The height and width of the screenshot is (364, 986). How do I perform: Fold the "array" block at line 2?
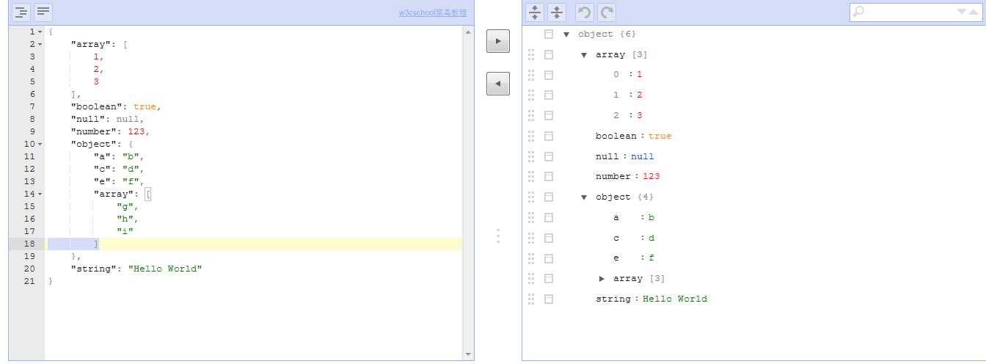click(x=40, y=44)
